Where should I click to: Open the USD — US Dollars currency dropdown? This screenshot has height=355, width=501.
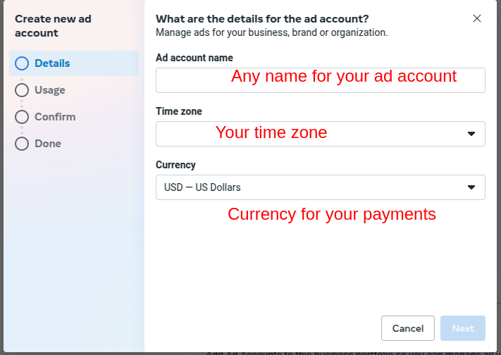[x=321, y=187]
